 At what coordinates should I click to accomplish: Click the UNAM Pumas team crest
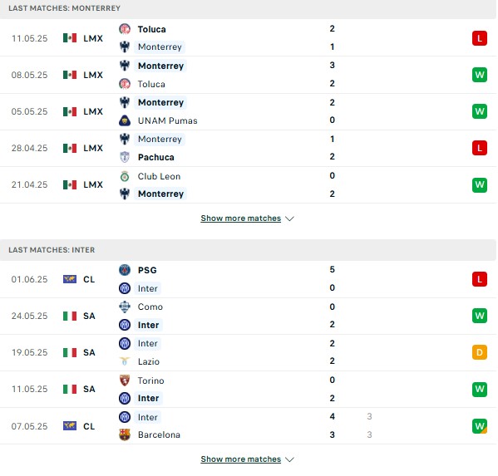[x=125, y=120]
